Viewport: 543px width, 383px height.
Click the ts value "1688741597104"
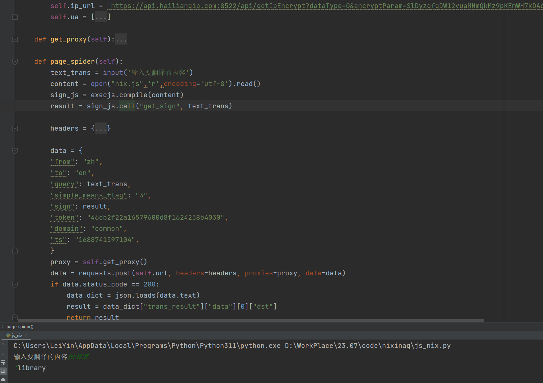[x=105, y=240]
